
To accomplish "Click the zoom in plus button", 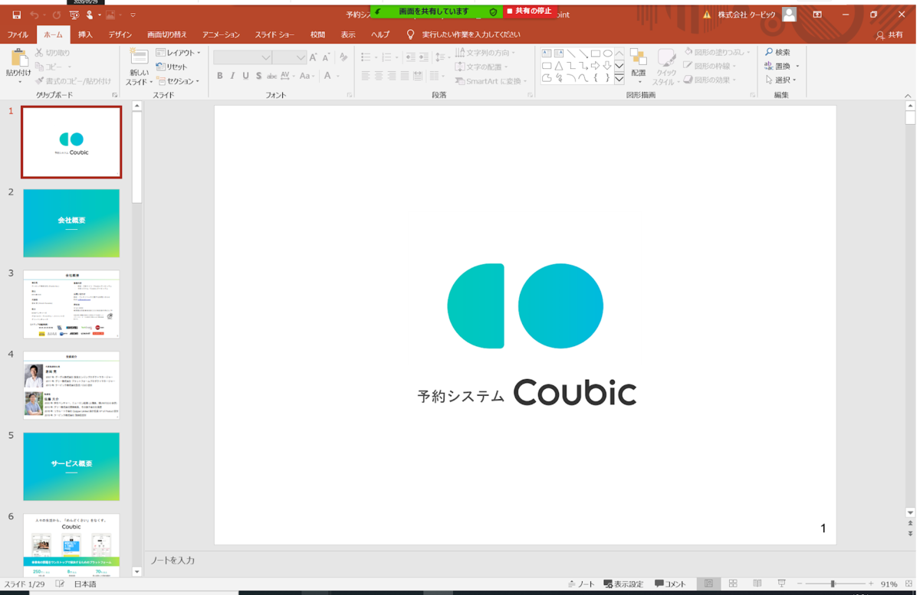I will [x=871, y=584].
